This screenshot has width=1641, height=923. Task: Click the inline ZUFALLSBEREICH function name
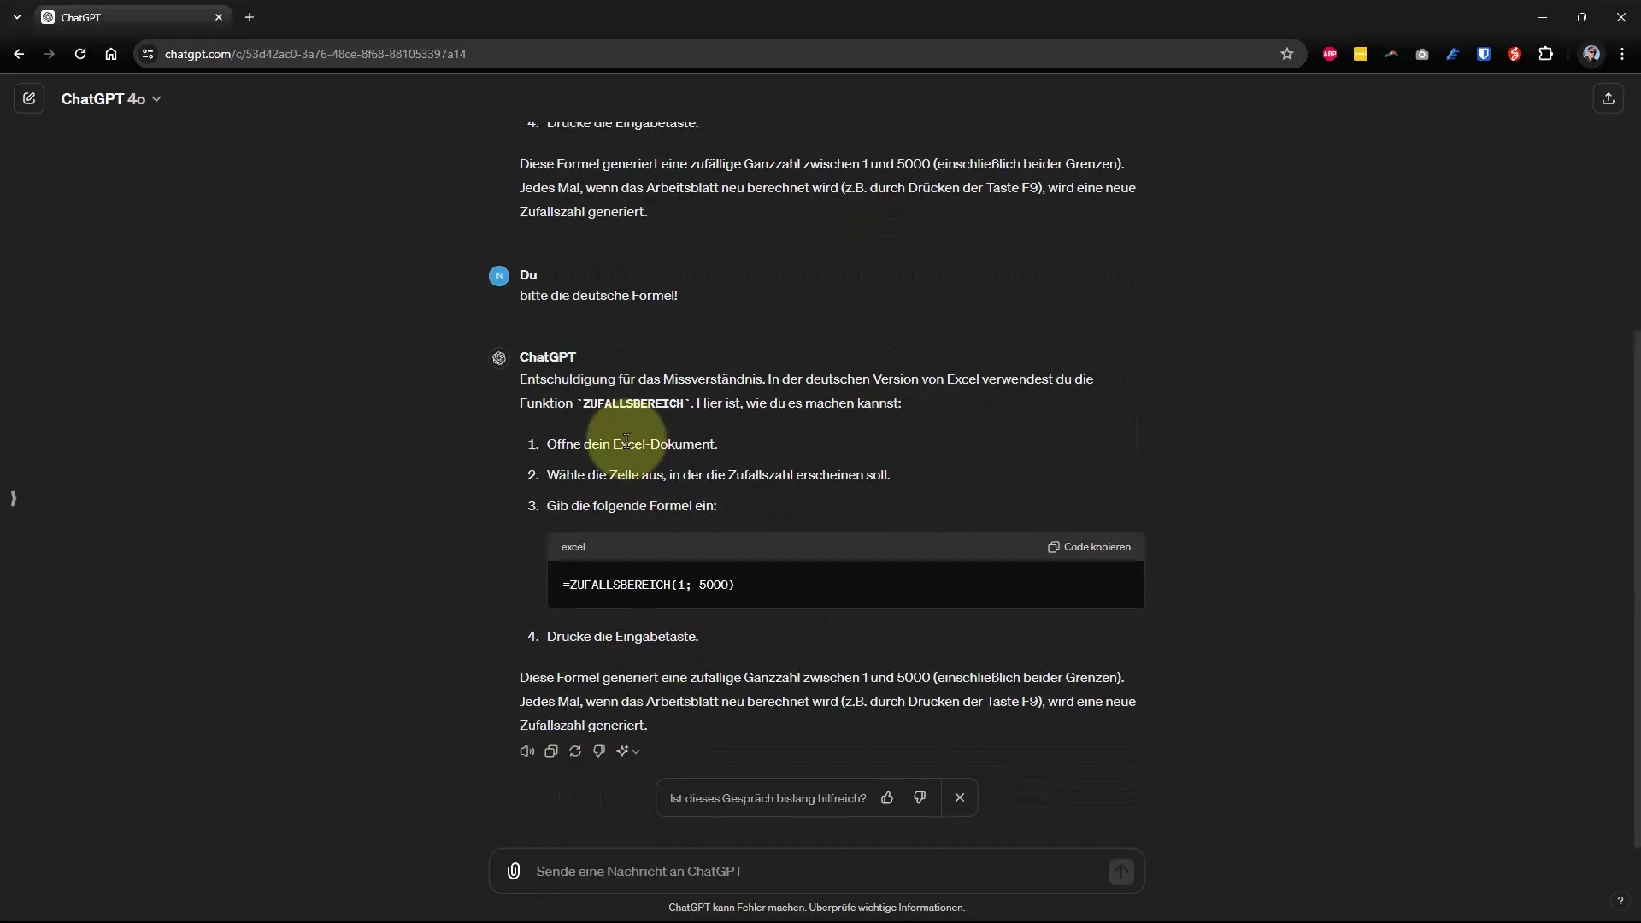(x=633, y=403)
